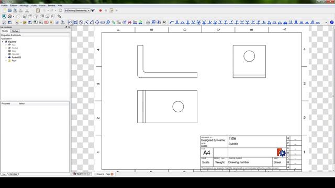The height and width of the screenshot is (188, 335).
Task: Select the Fillet001 item in the tree
Action: (16, 54)
